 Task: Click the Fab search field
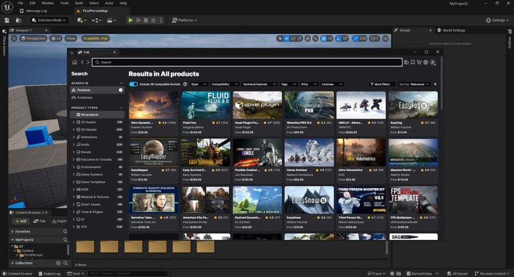tap(247, 62)
